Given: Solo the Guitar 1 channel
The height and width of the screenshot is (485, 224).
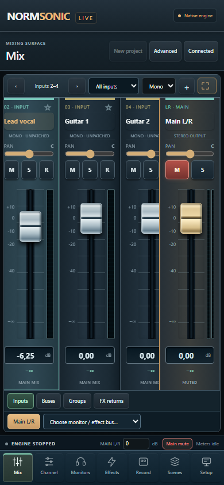Looking at the screenshot, I should tap(90, 170).
